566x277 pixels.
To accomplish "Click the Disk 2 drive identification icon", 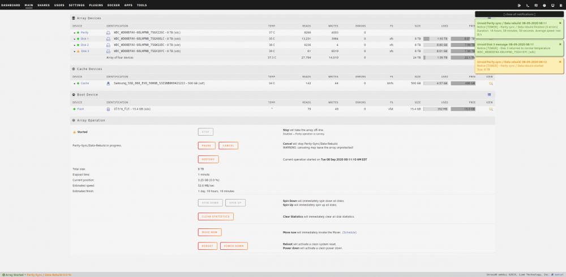I will point(108,45).
